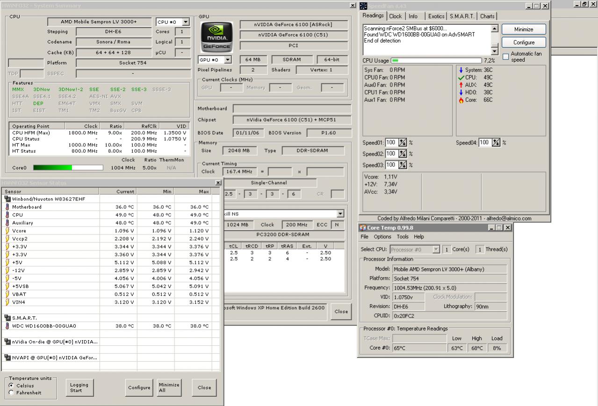Open the S.M.A.R.T. tab in SpeedFan
The height and width of the screenshot is (406, 598).
click(462, 16)
